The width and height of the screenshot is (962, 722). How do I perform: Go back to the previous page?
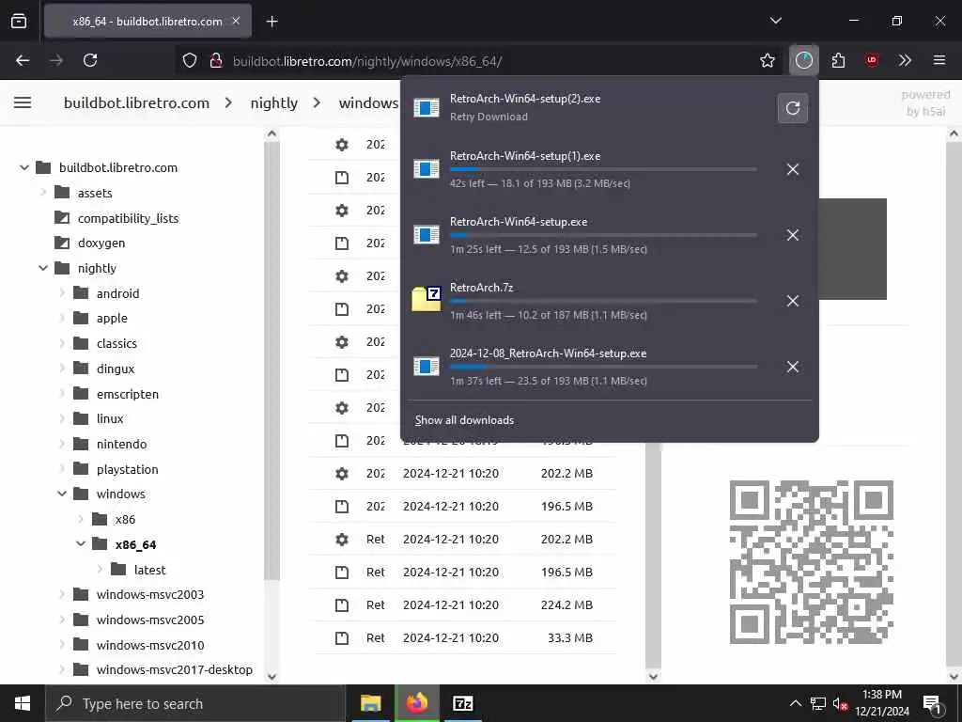pos(23,60)
